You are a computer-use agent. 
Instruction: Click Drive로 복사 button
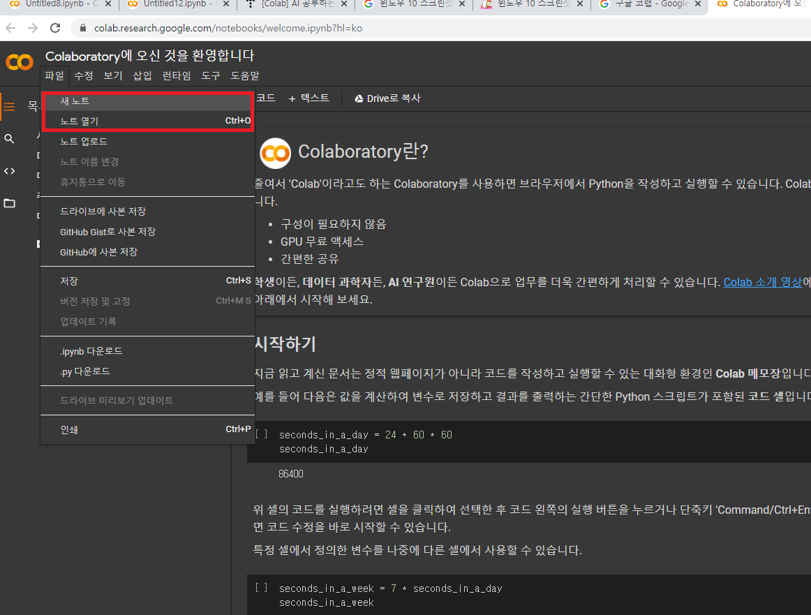(387, 98)
